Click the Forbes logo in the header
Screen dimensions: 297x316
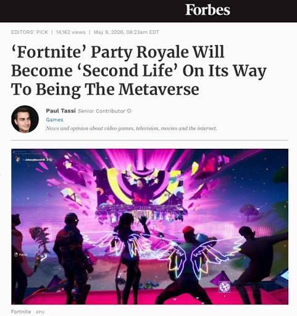point(207,10)
